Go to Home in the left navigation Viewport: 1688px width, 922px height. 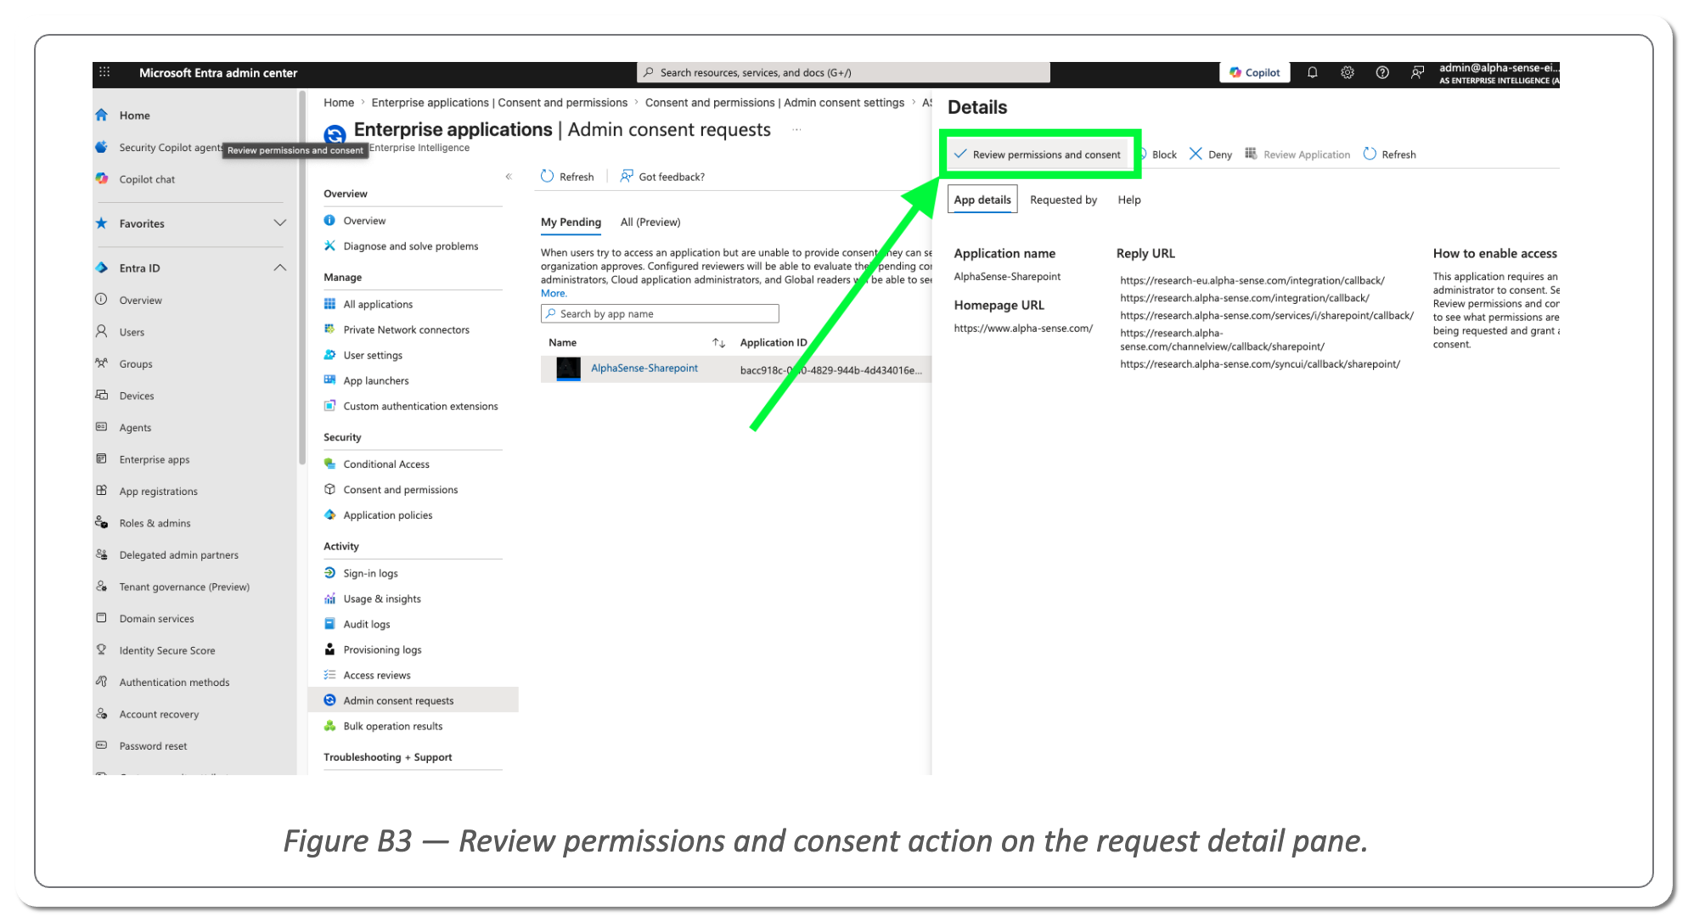134,115
